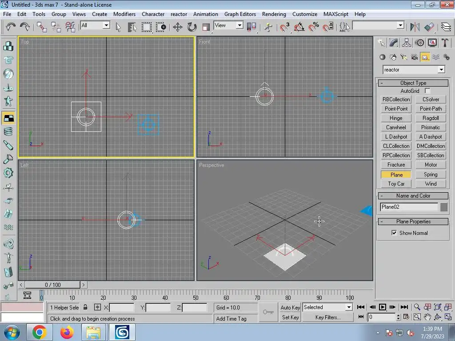
Task: Activate the Select and Move tool
Action: pyautogui.click(x=178, y=27)
